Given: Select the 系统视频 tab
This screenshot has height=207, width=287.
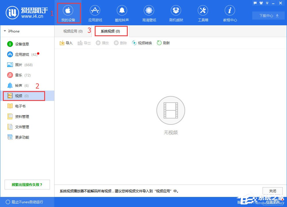Looking at the screenshot, I should pos(110,31).
